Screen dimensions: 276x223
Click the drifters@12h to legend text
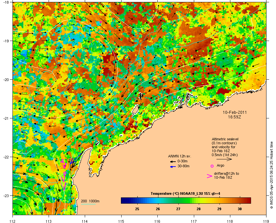(226, 173)
